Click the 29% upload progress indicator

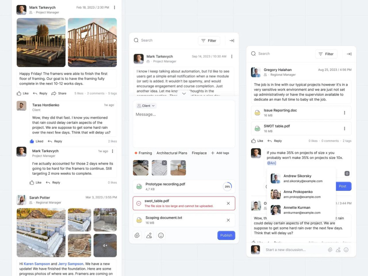[227, 187]
